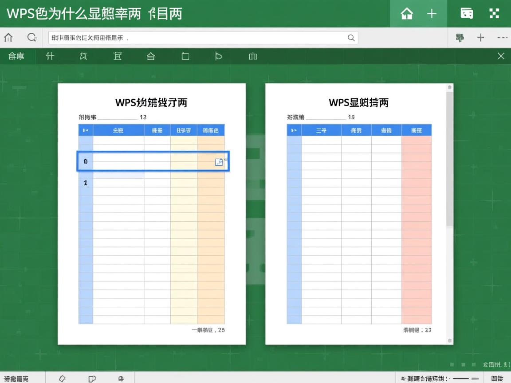Click the columns layout icon in the ribbon
Viewport: 511px width, 383px height.
252,56
